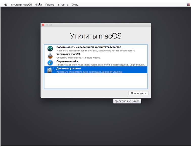Image resolution: width=193 pixels, height=147 pixels.
Task: Open the Файл menu
Action: 39,5
